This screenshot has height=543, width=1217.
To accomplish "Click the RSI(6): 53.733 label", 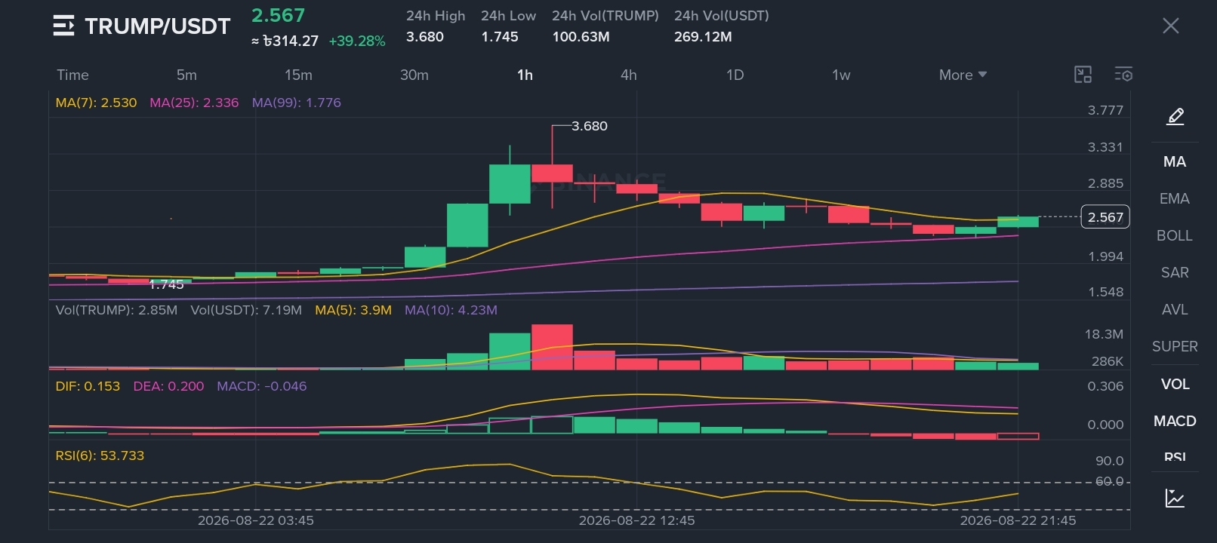I will [x=100, y=456].
